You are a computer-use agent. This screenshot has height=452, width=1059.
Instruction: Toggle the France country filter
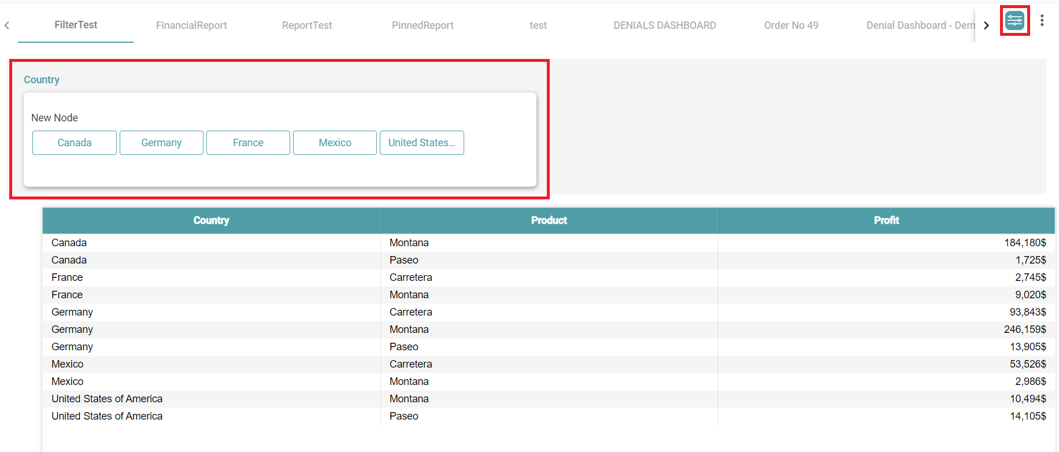pyautogui.click(x=248, y=143)
